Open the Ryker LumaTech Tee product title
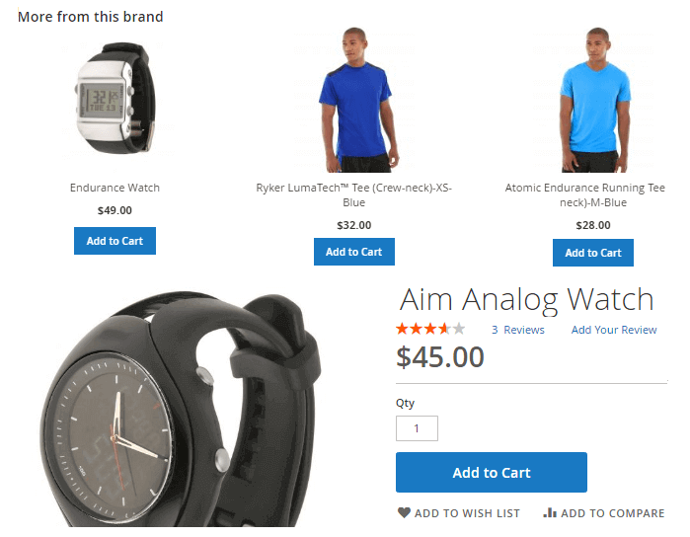The height and width of the screenshot is (537, 690). (354, 195)
